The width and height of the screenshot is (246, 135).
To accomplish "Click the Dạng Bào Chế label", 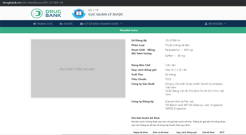I will coord(141,65).
